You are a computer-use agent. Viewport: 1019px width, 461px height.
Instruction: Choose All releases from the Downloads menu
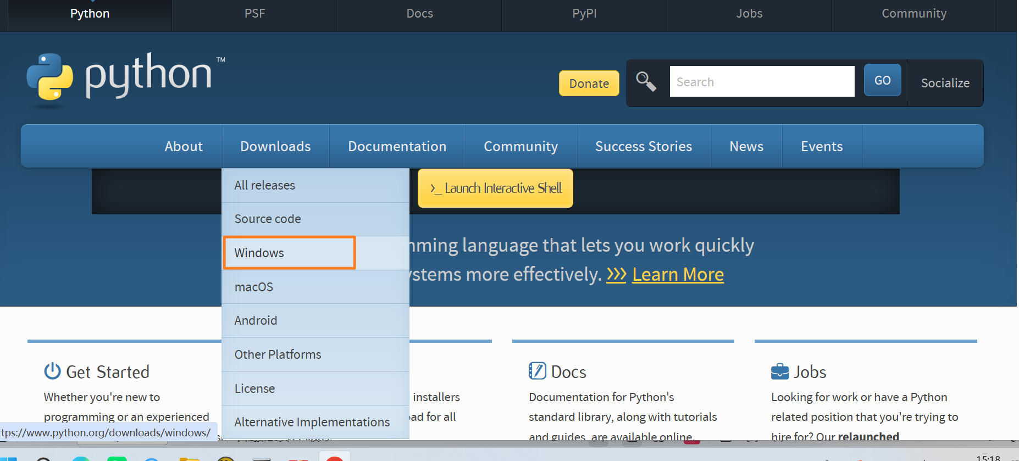(x=315, y=185)
